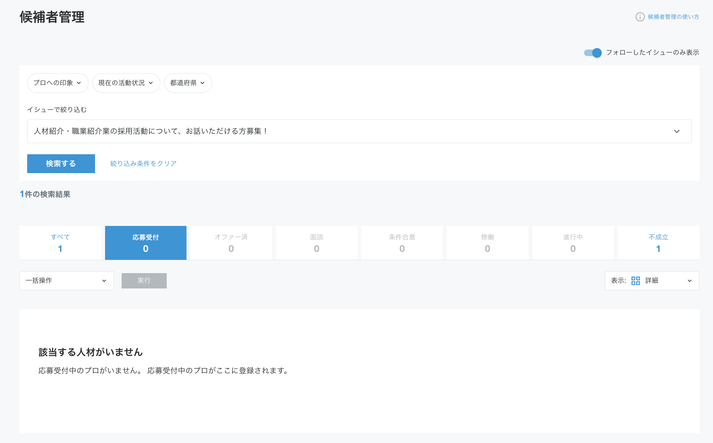
Task: Toggle フォローしたイシューのみ表示 switch
Action: click(x=593, y=53)
